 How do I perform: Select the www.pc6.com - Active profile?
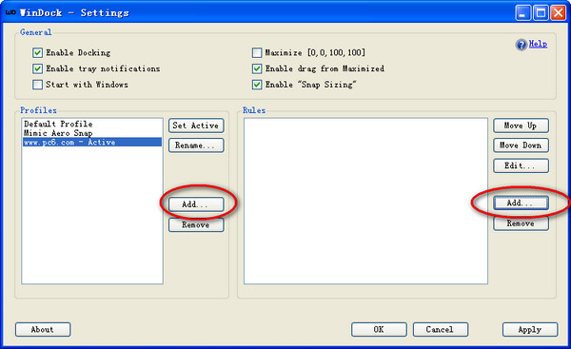(92, 142)
